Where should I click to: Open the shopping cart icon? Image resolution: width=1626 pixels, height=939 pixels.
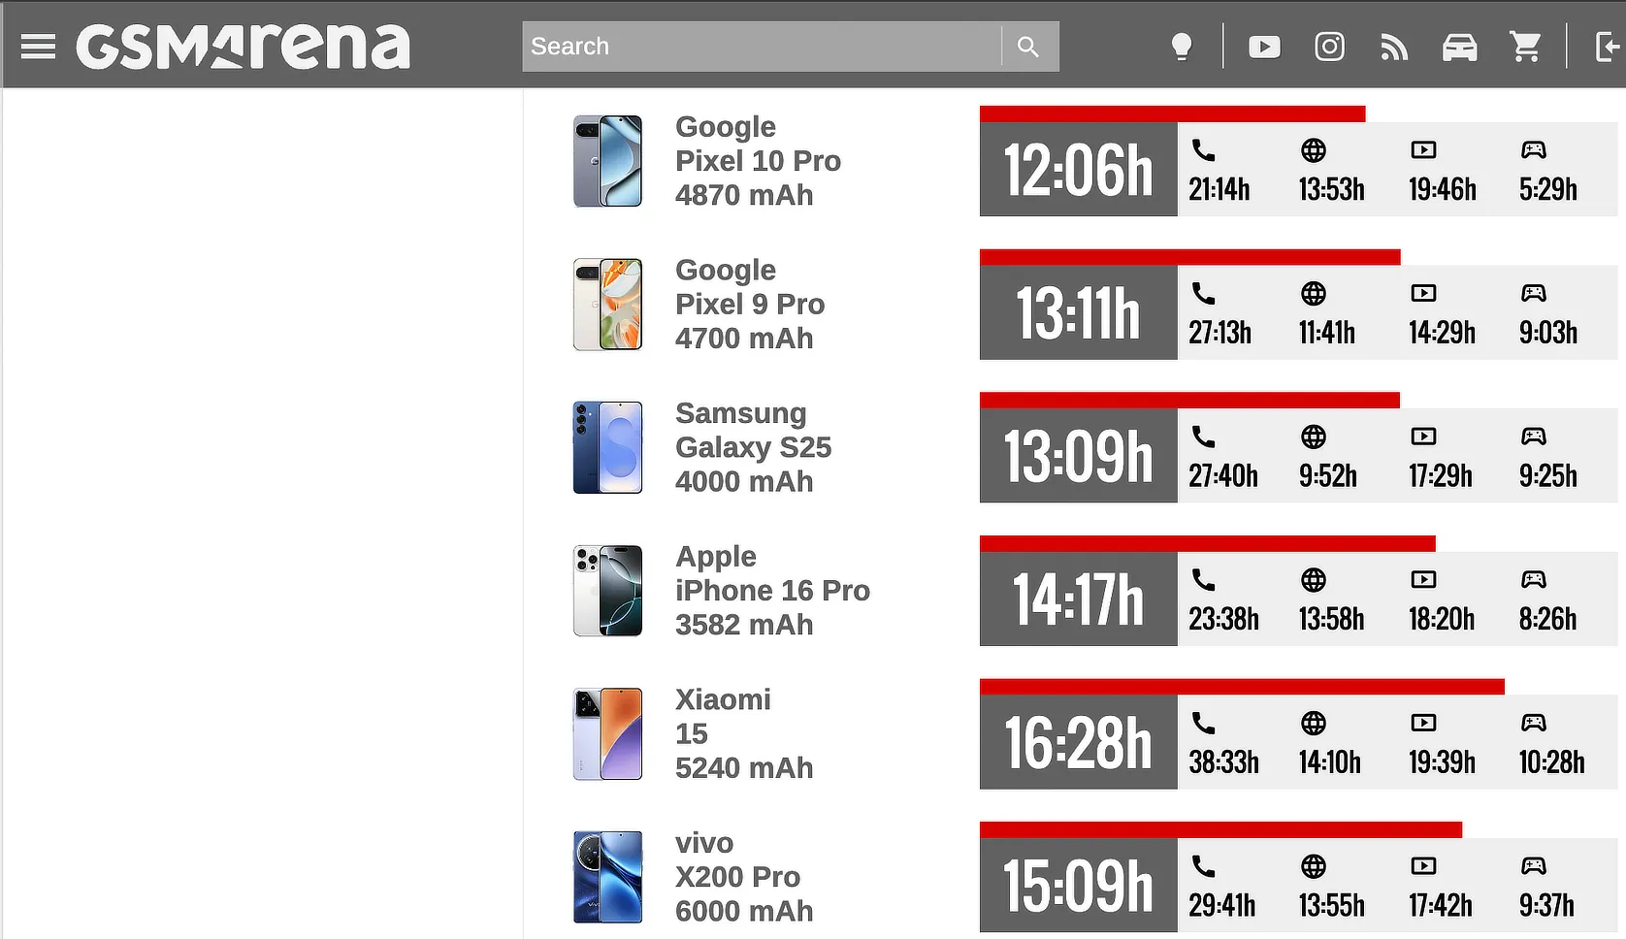point(1525,47)
